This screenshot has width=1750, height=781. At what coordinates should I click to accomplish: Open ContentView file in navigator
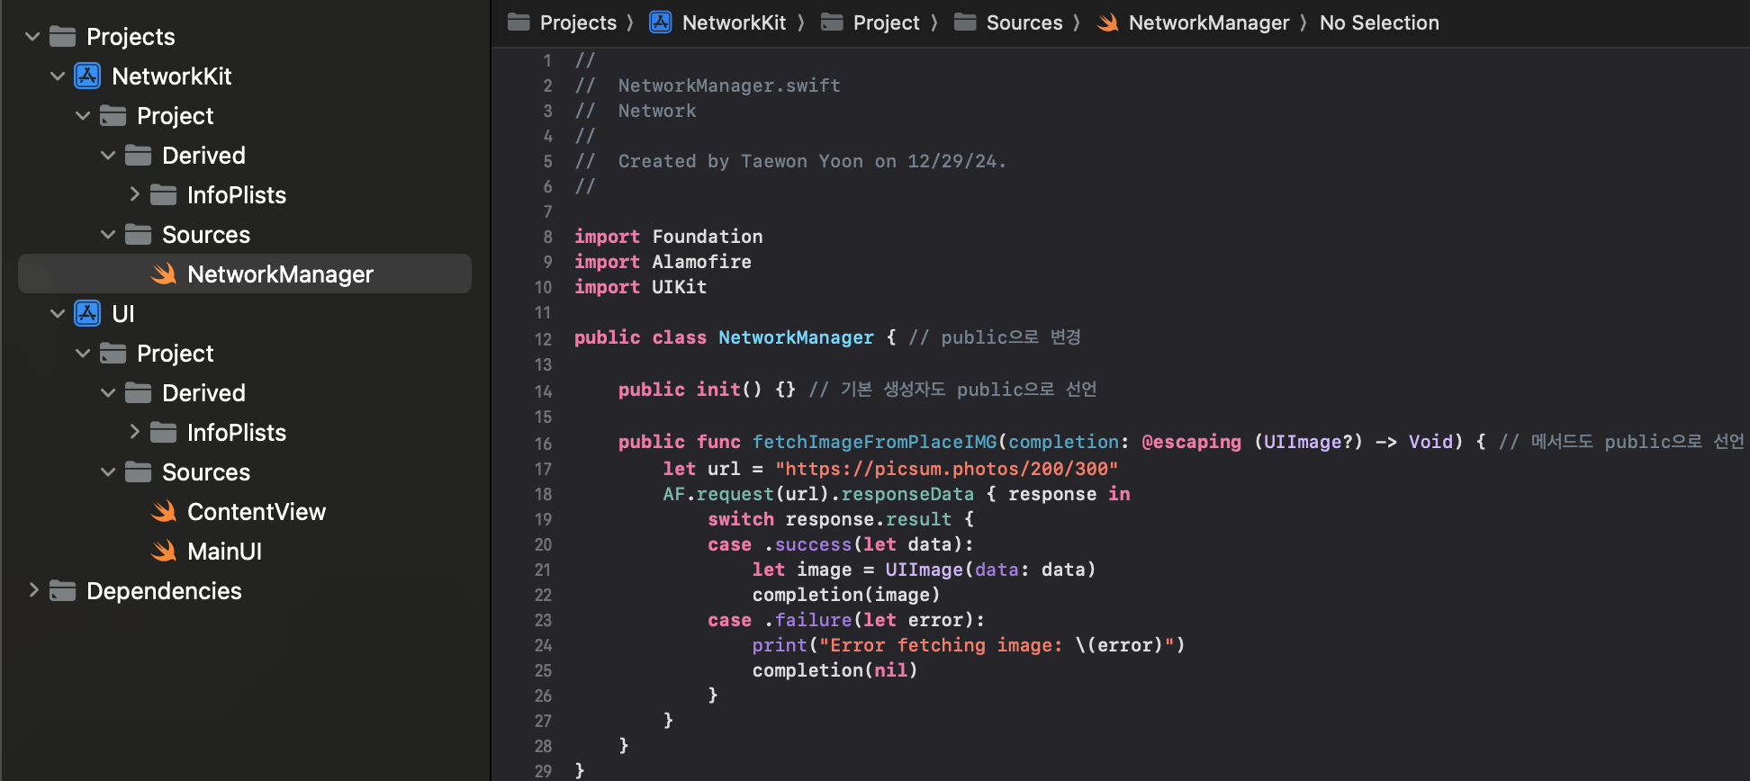tap(256, 512)
